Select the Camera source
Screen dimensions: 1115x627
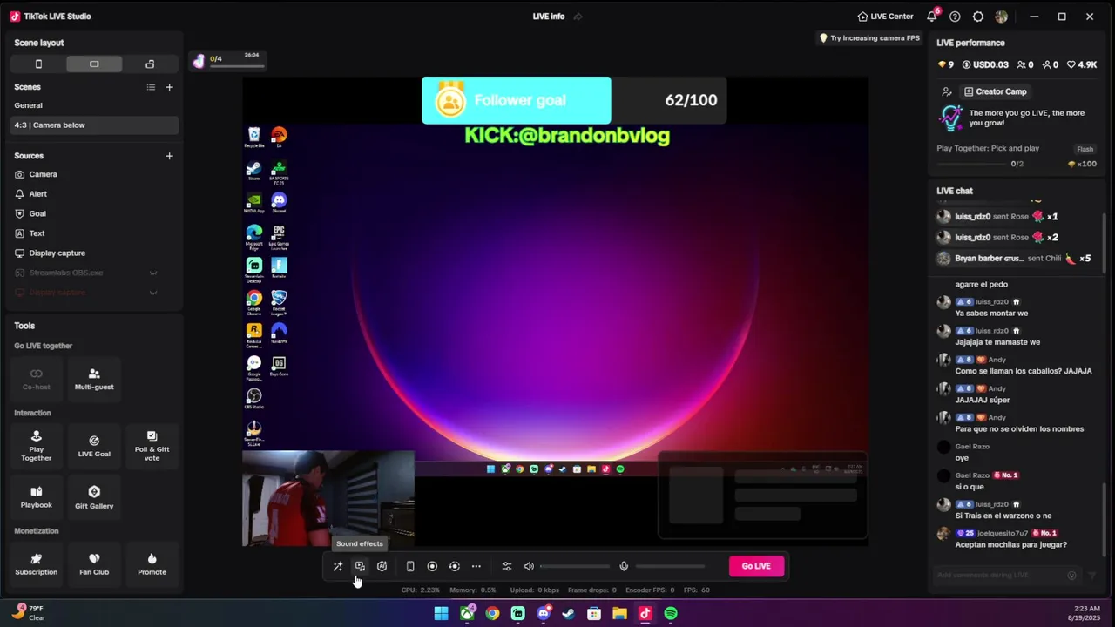click(94, 174)
